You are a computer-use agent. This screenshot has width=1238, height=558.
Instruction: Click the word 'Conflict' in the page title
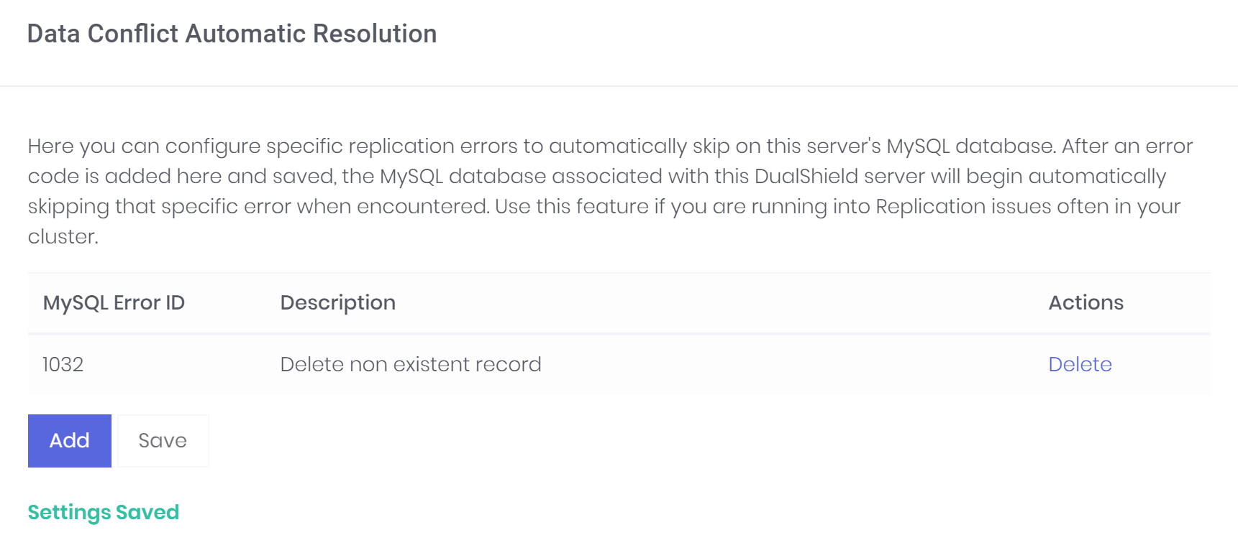pos(133,34)
